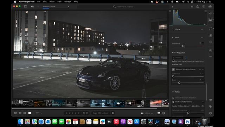Image resolution: width=225 pixels, height=127 pixels.
Task: Show original before/after icon
Action: pos(164,113)
